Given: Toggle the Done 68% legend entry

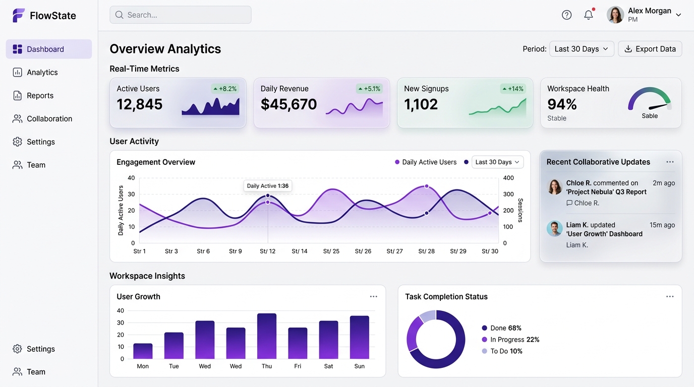Looking at the screenshot, I should 502,328.
